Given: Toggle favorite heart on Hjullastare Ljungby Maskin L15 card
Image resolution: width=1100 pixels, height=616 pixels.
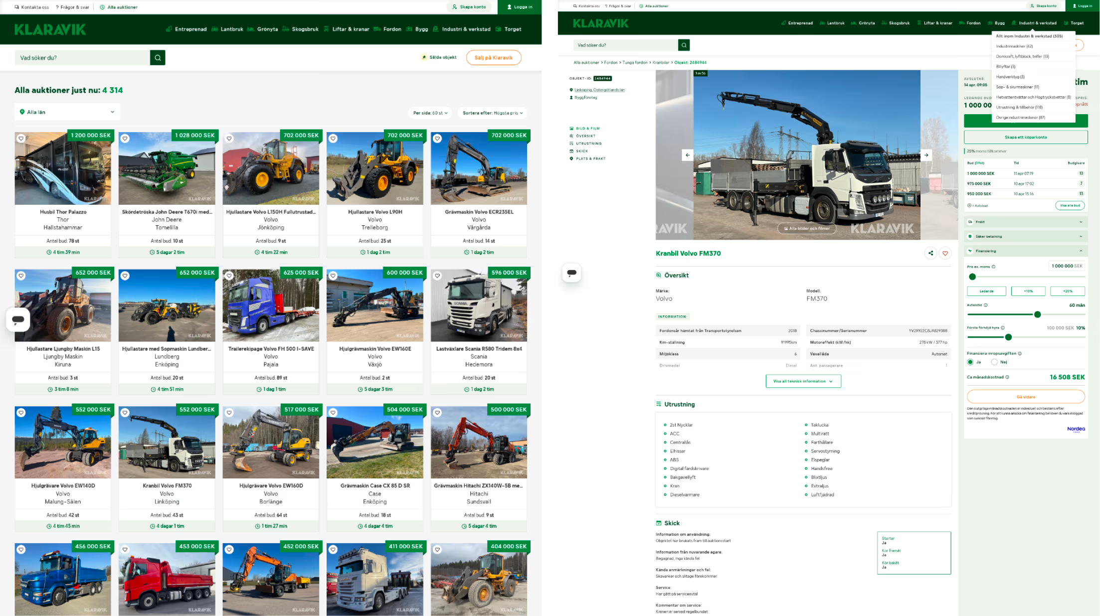Looking at the screenshot, I should coord(21,276).
